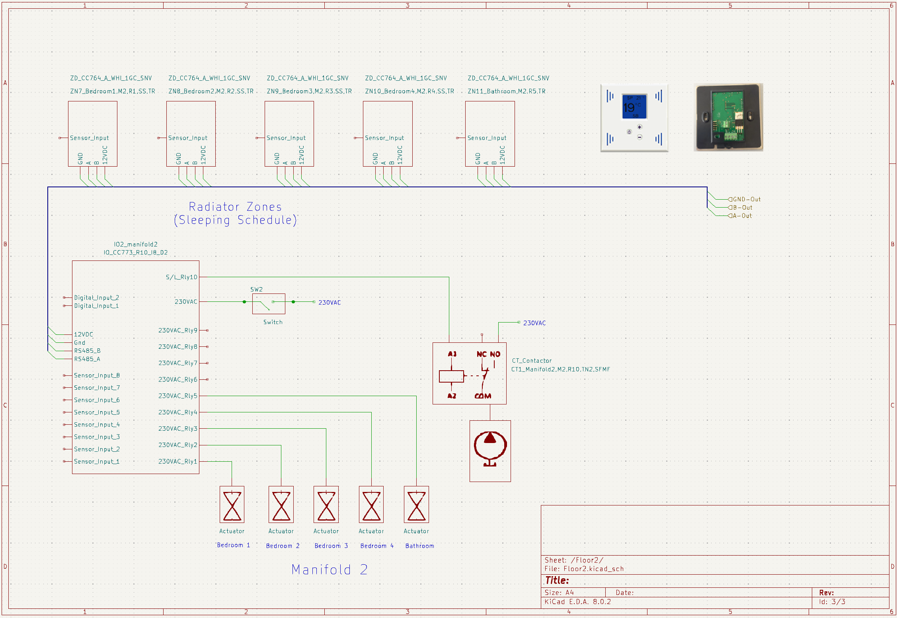Select the thermostat circuit board photo

(728, 117)
